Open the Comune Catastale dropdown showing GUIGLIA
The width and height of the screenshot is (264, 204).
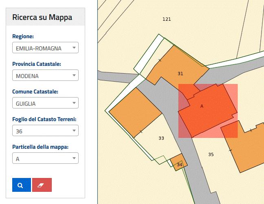click(45, 103)
